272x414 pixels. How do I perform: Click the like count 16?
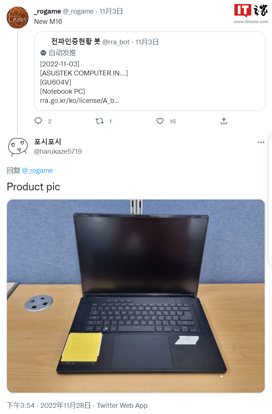tap(173, 122)
